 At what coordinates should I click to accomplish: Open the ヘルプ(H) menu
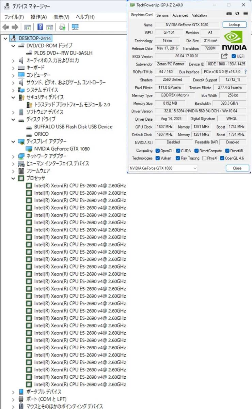[x=85, y=17]
